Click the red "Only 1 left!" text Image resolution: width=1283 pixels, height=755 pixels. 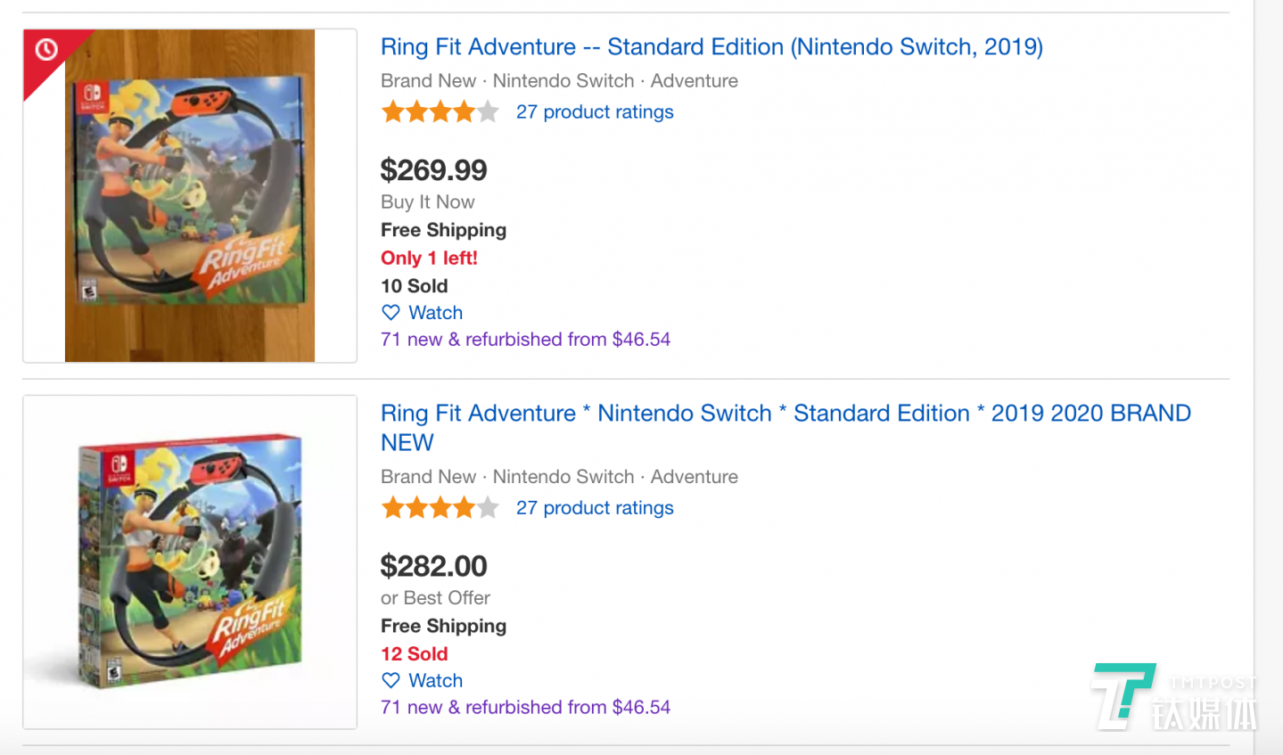[429, 259]
